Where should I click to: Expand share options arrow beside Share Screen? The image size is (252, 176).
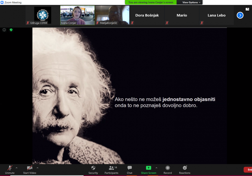point(156,168)
